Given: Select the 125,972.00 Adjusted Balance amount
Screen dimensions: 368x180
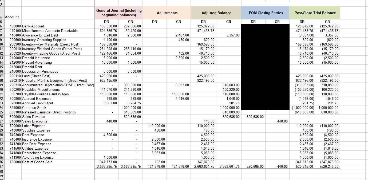Looking at the screenshot, I should point(205,26).
